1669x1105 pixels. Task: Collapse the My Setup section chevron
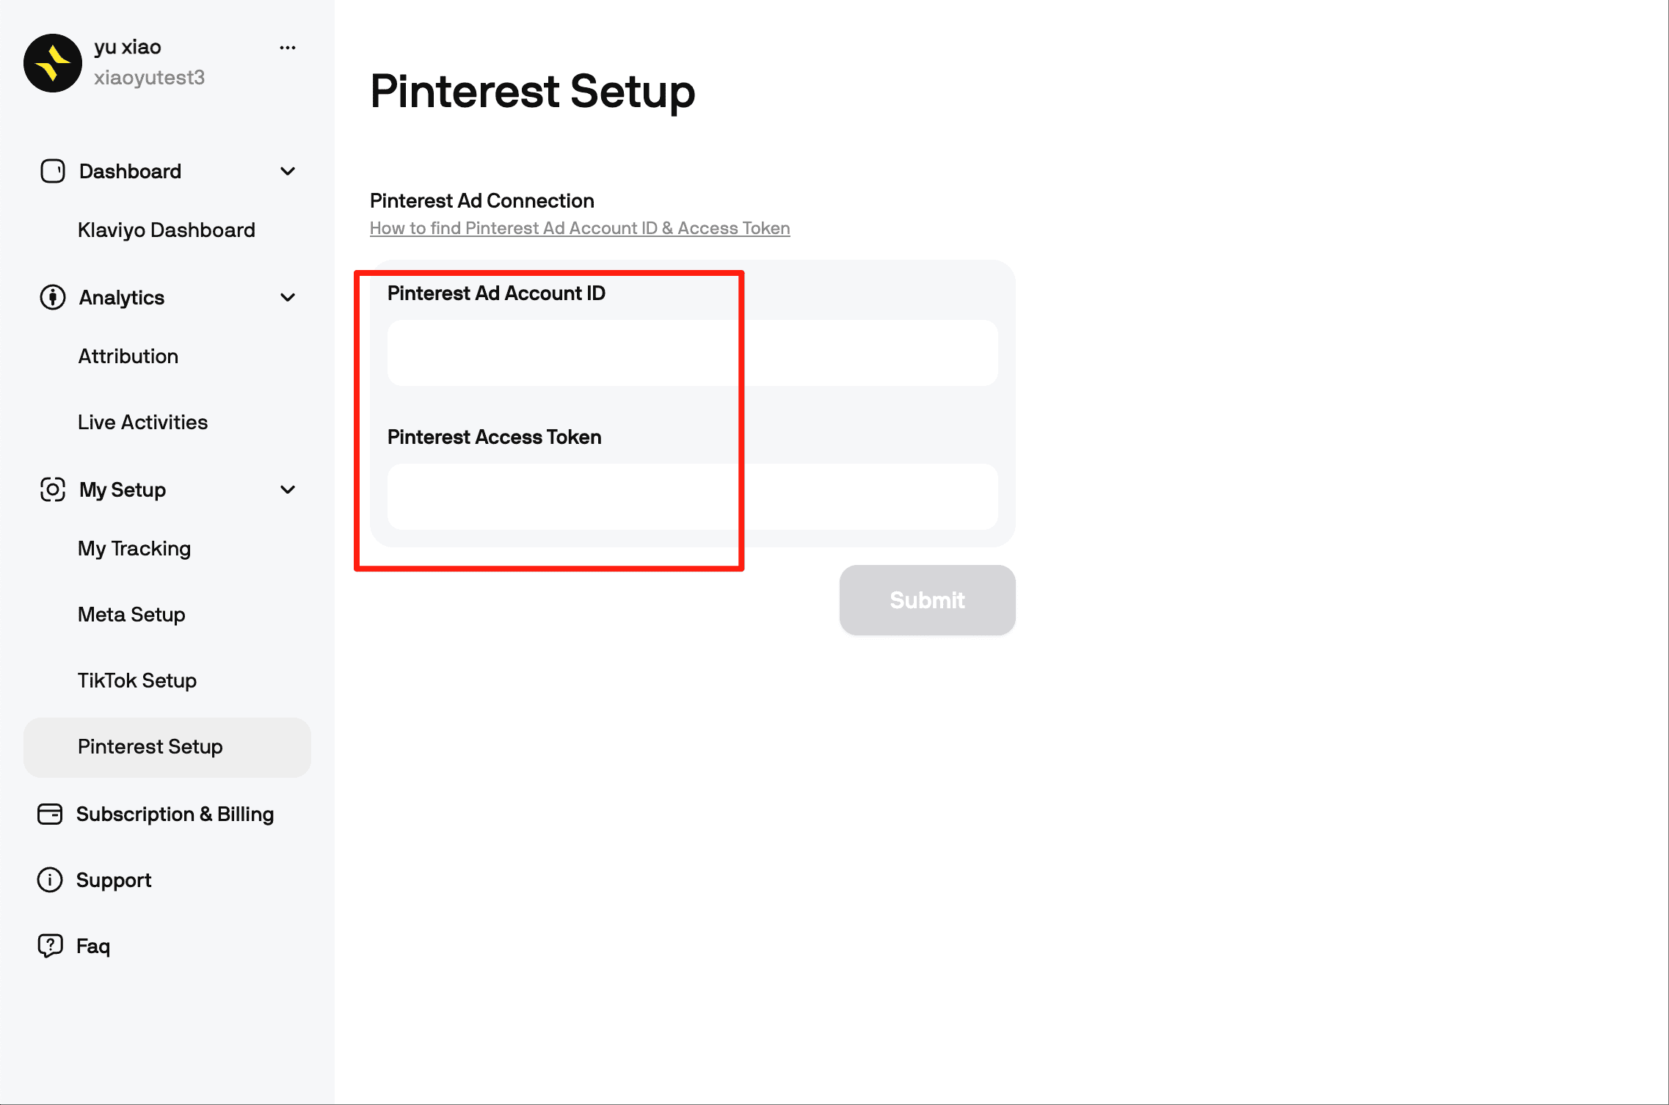(288, 489)
